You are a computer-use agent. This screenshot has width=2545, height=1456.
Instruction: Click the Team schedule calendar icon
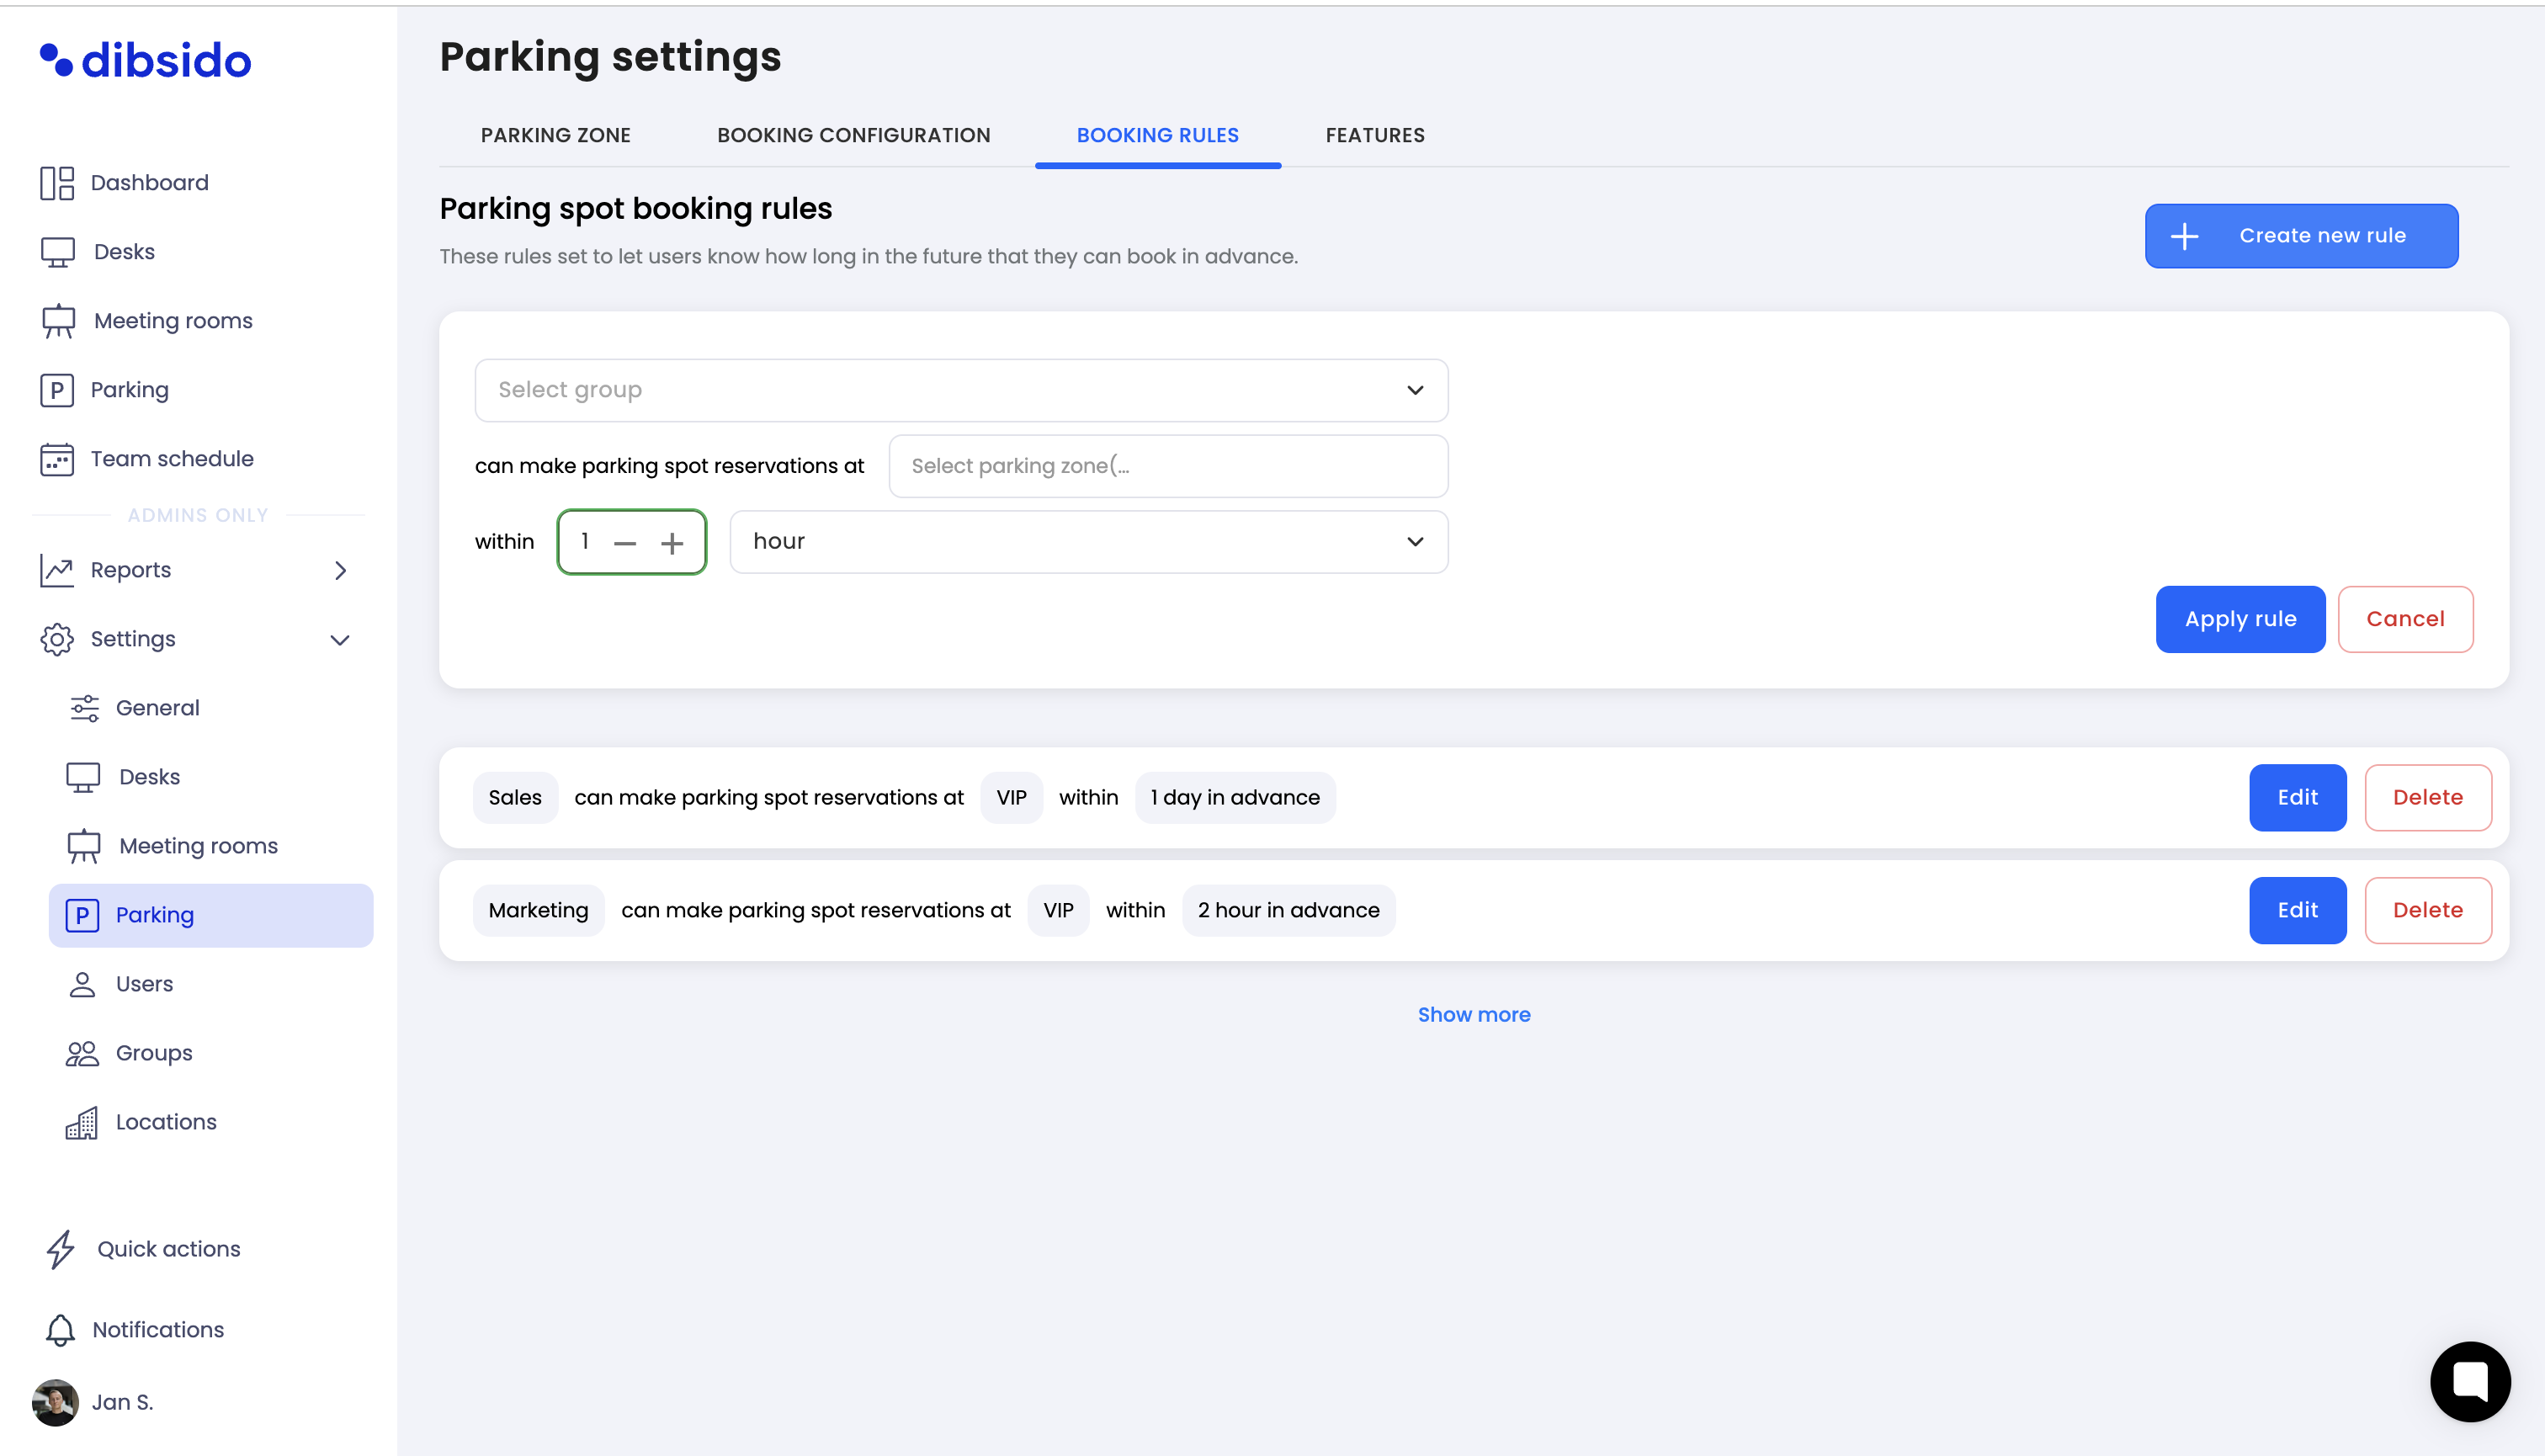(57, 459)
